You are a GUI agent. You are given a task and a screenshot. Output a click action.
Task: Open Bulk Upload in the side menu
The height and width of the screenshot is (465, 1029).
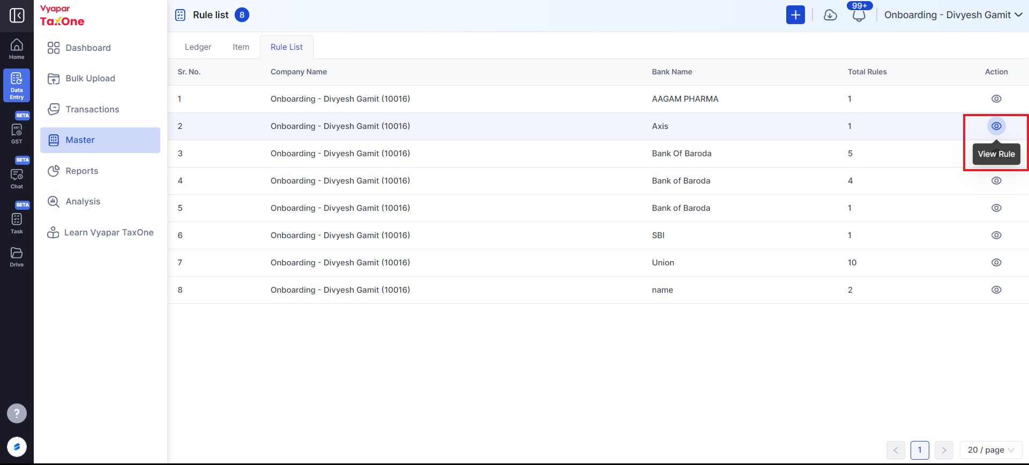tap(100, 79)
